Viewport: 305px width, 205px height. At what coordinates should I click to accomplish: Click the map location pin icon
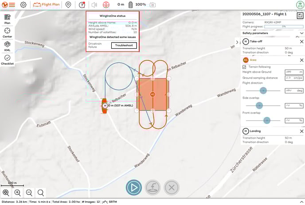click(x=68, y=4)
